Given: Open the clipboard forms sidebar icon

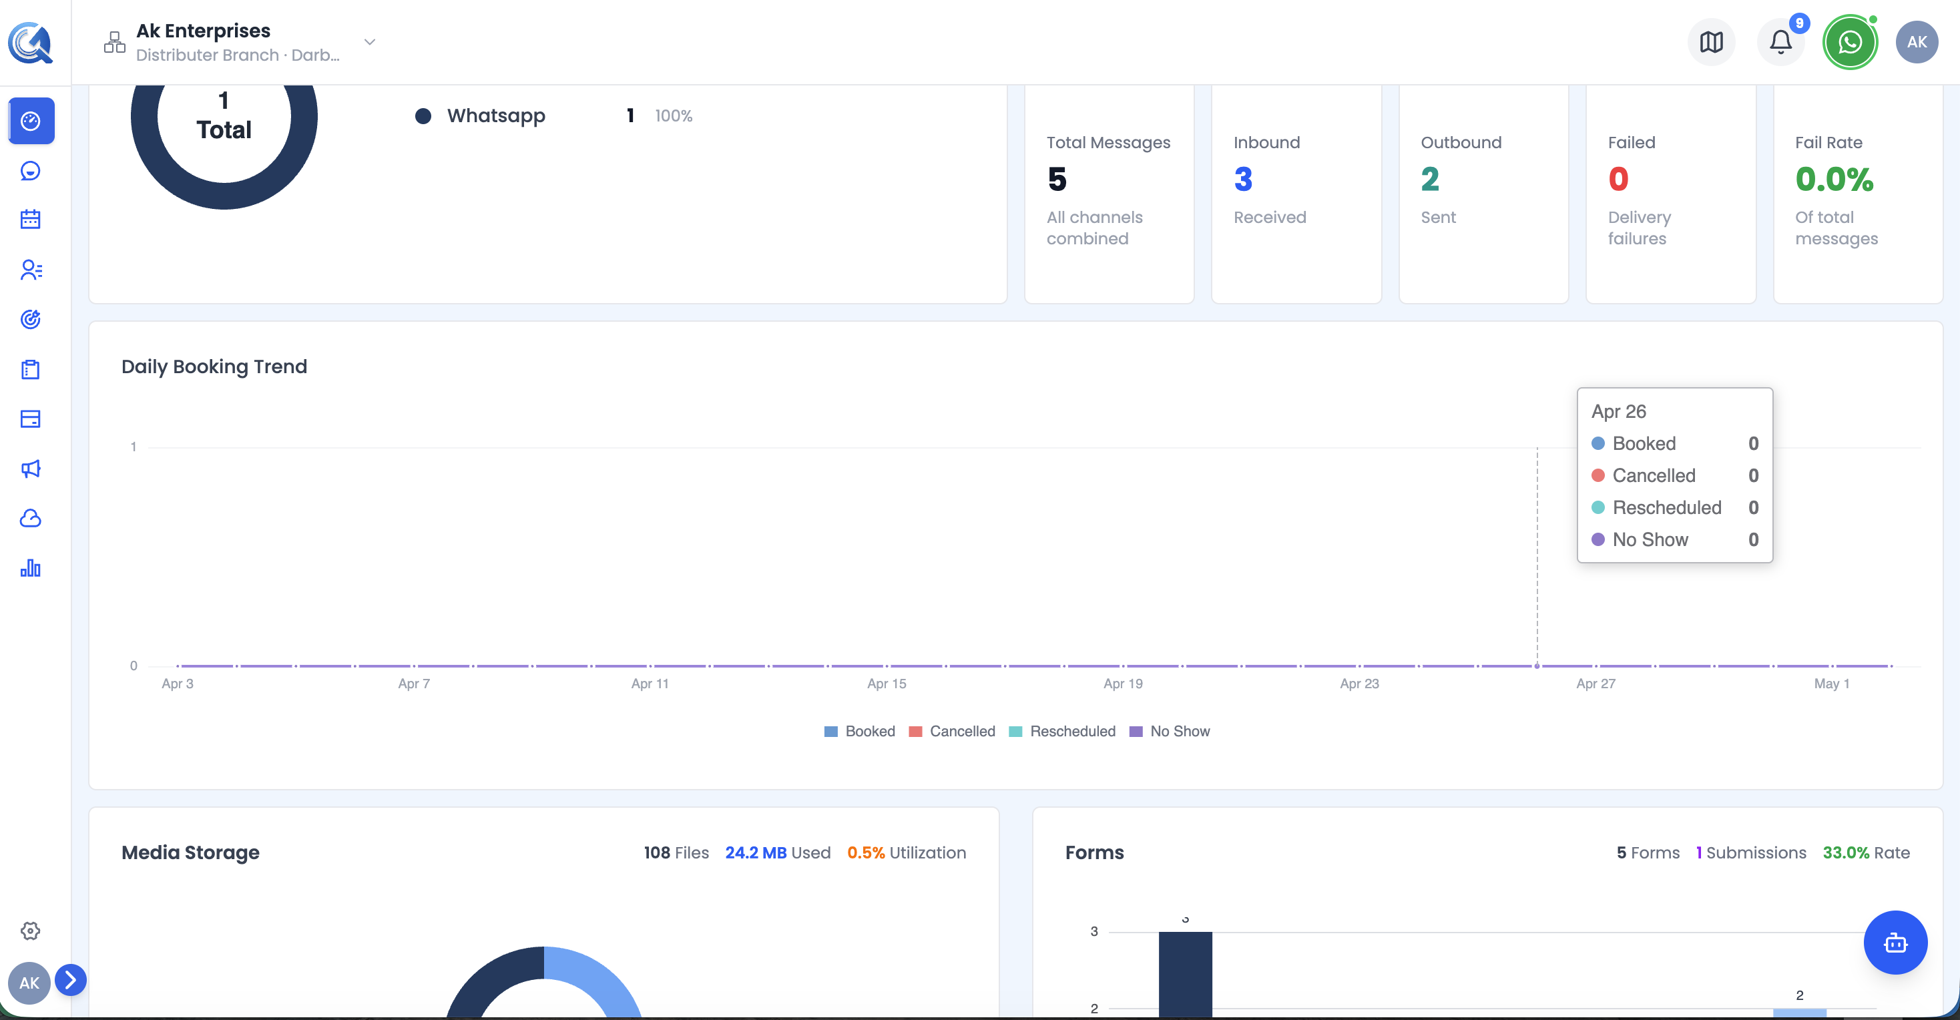Looking at the screenshot, I should [31, 370].
